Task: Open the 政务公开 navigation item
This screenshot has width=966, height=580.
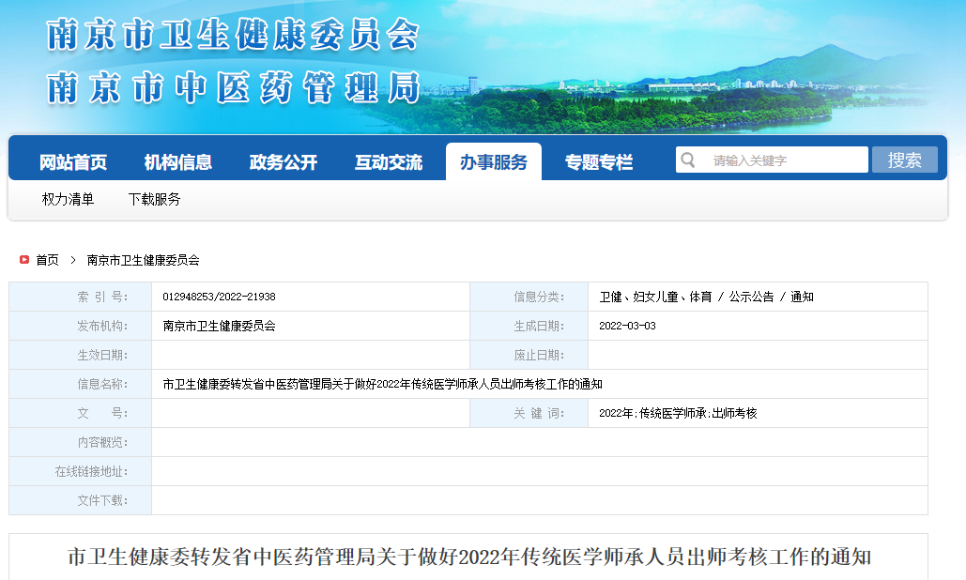Action: point(284,162)
